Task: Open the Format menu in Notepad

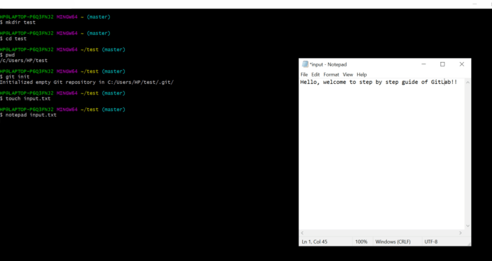Action: (x=331, y=75)
